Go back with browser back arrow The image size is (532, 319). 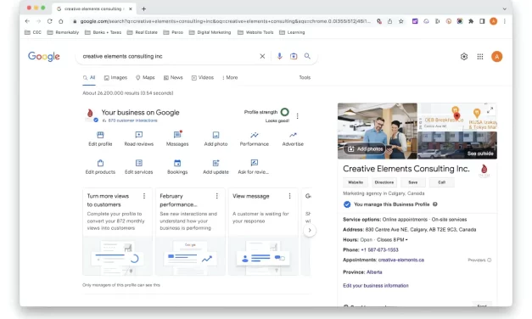pos(27,21)
